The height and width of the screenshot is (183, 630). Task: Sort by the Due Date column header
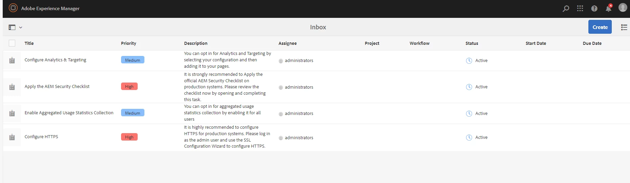pos(592,43)
